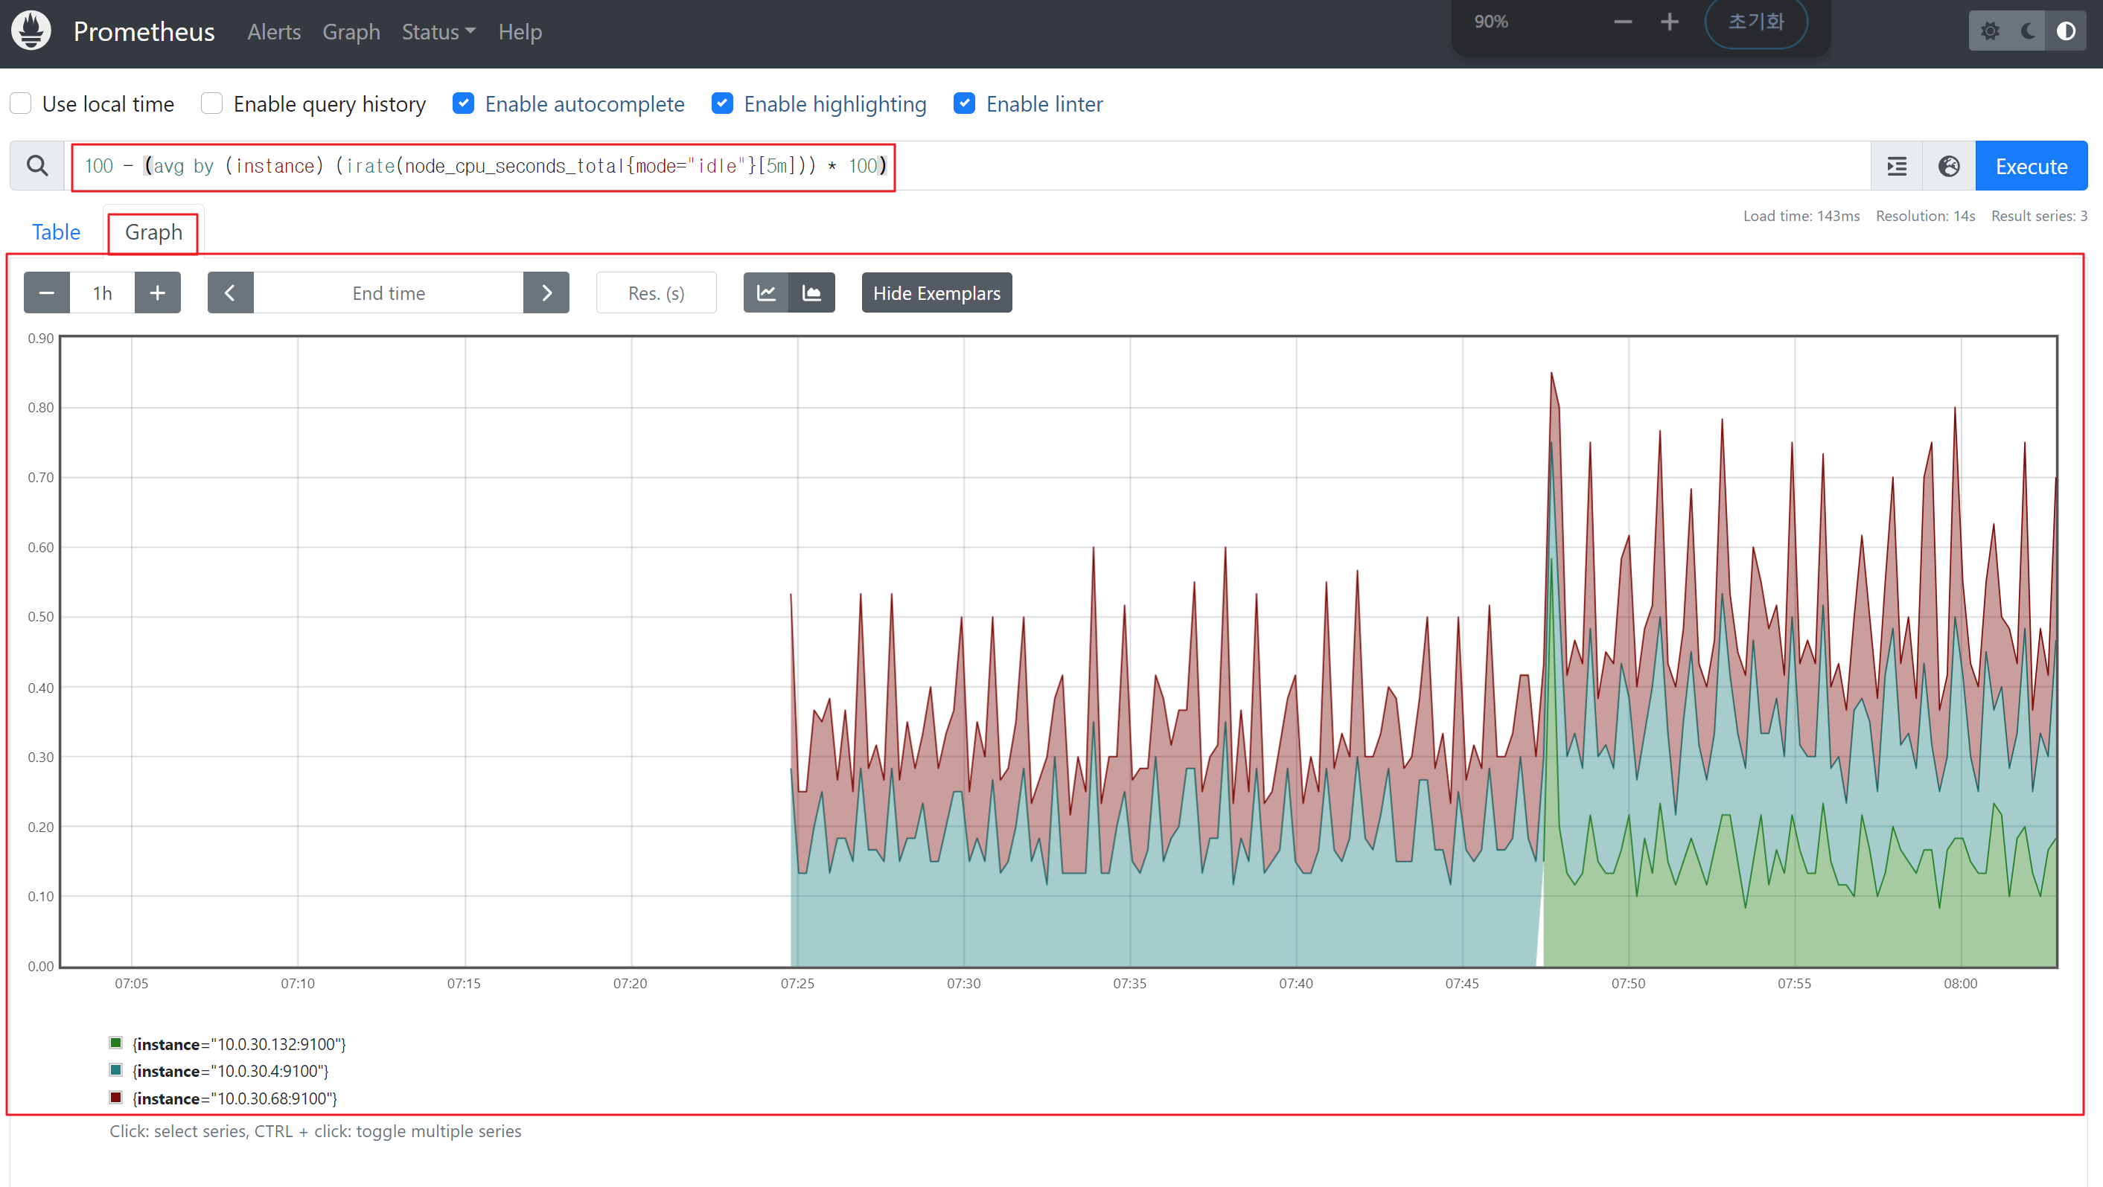Switch to the Table tab
Image resolution: width=2103 pixels, height=1187 pixels.
(x=56, y=232)
